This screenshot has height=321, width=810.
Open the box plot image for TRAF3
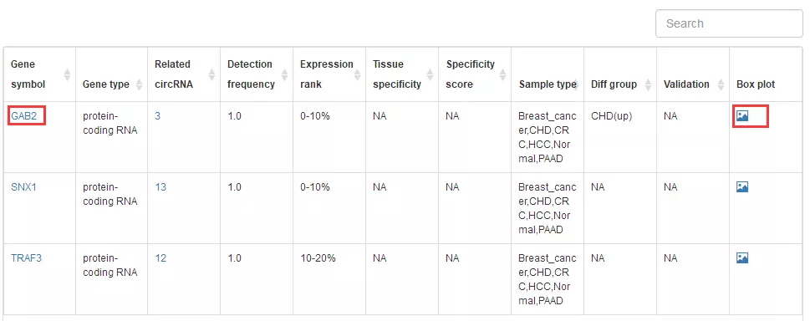[x=741, y=258]
